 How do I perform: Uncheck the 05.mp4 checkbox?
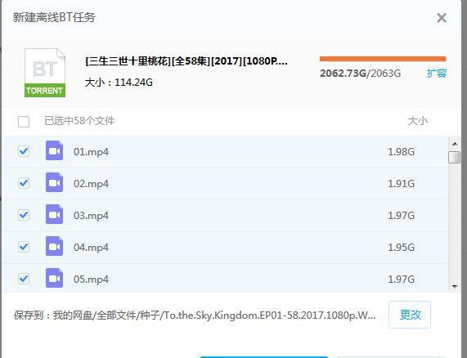[x=24, y=279]
